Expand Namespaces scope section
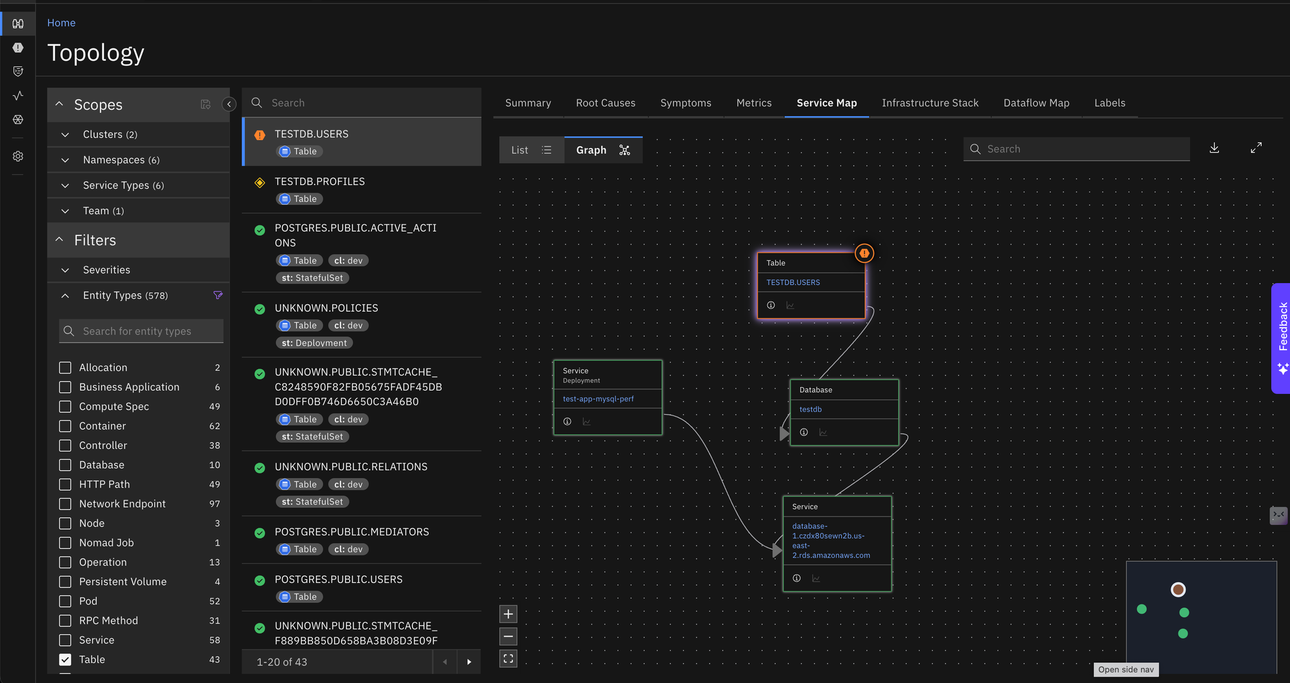Screen dimensions: 1290x683 (65, 160)
